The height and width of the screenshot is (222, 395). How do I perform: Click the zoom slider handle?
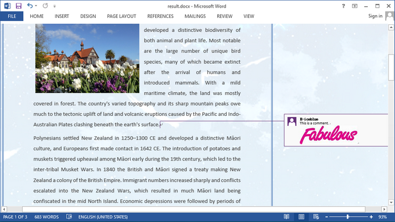pos(347,217)
